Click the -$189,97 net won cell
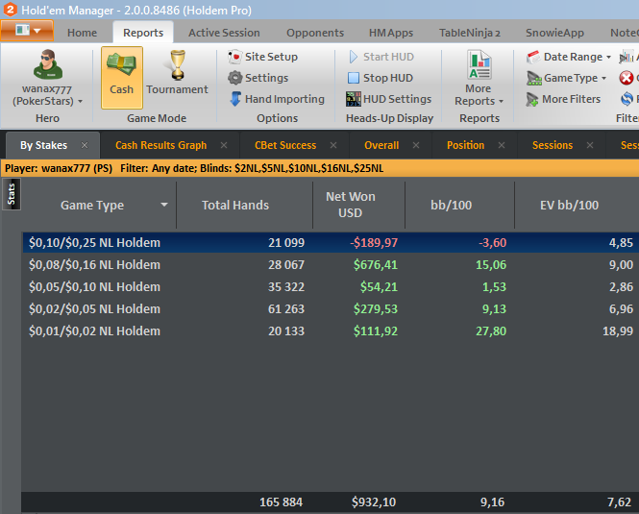Screen dimensions: 639x514 tap(374, 242)
